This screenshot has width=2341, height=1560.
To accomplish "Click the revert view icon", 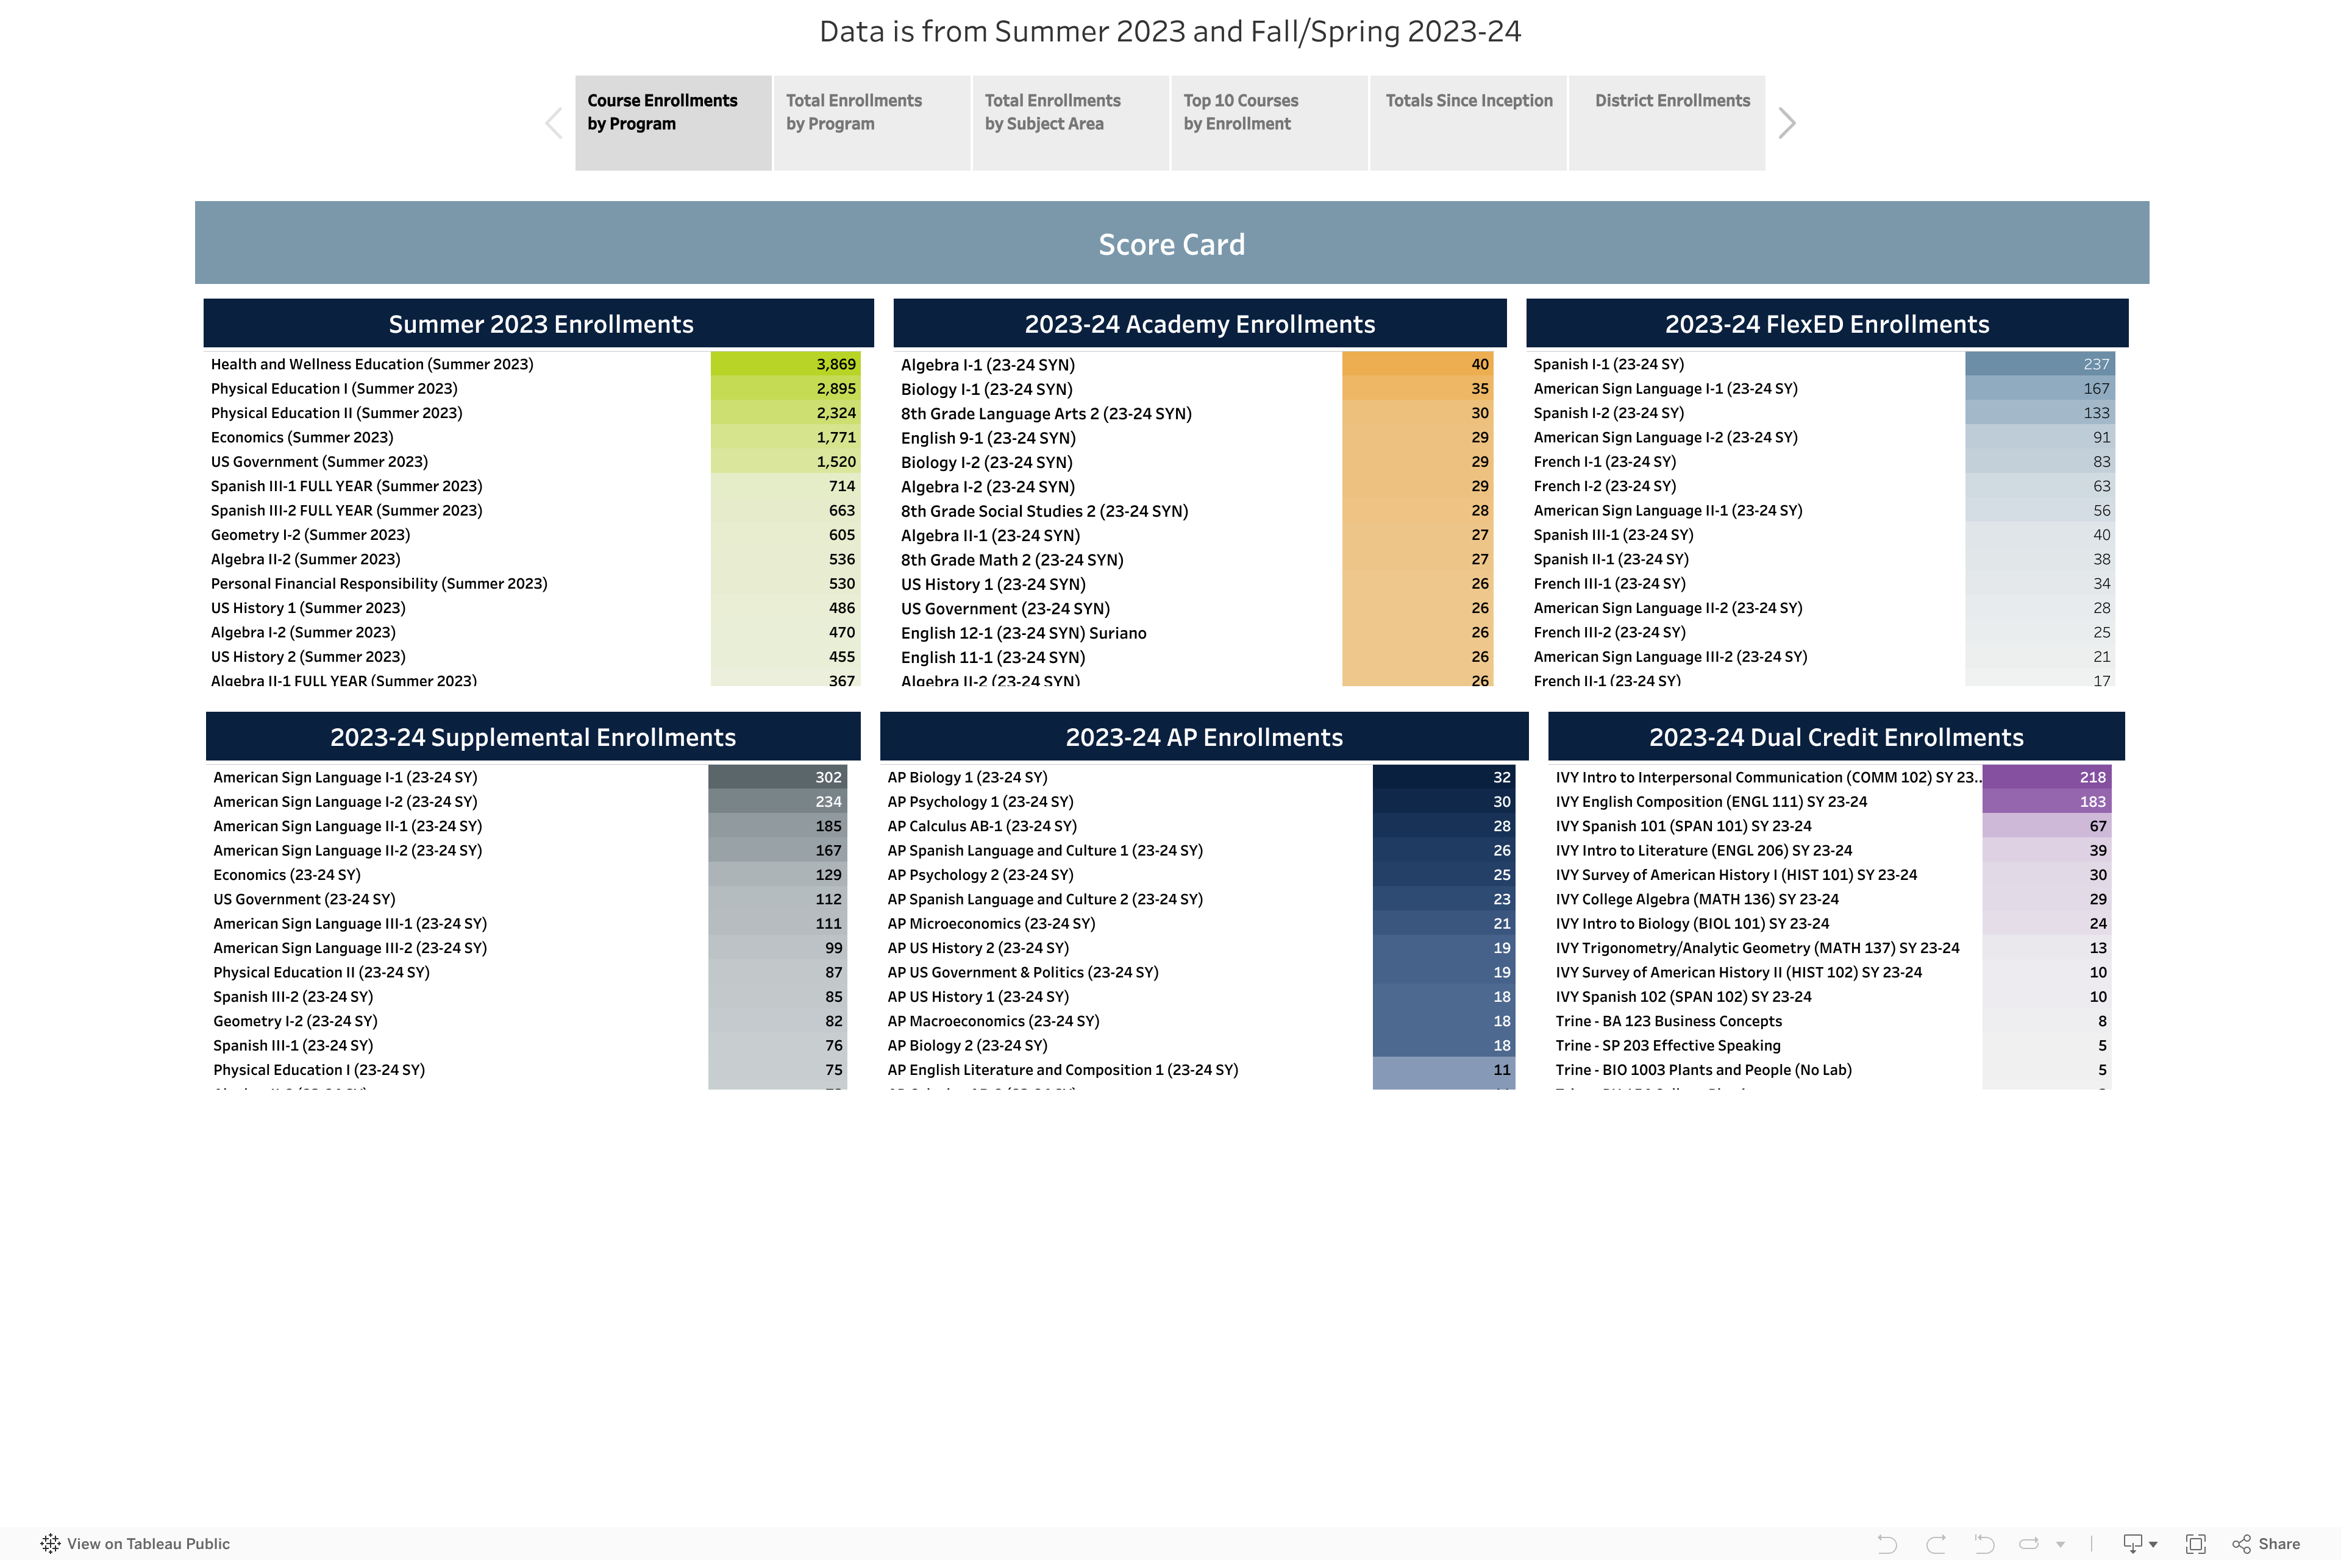I will click(x=1984, y=1544).
